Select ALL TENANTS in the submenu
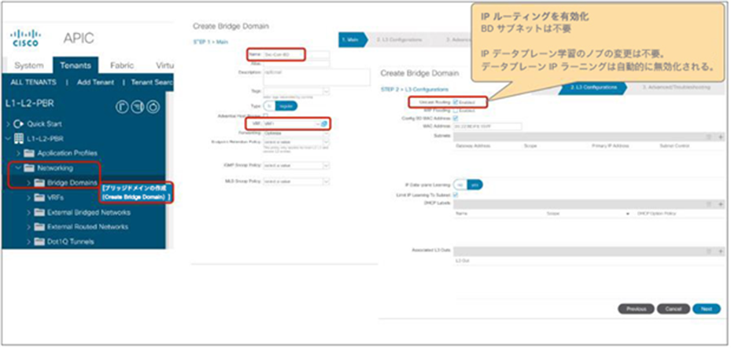The height and width of the screenshot is (348, 731). point(34,82)
